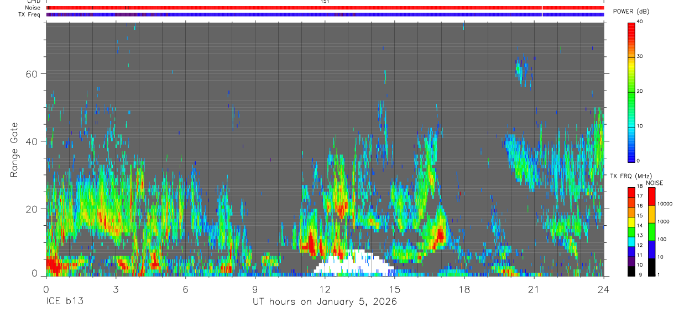This screenshot has width=679, height=313.
Task: Click the power colorbar gradient
Action: [x=631, y=92]
